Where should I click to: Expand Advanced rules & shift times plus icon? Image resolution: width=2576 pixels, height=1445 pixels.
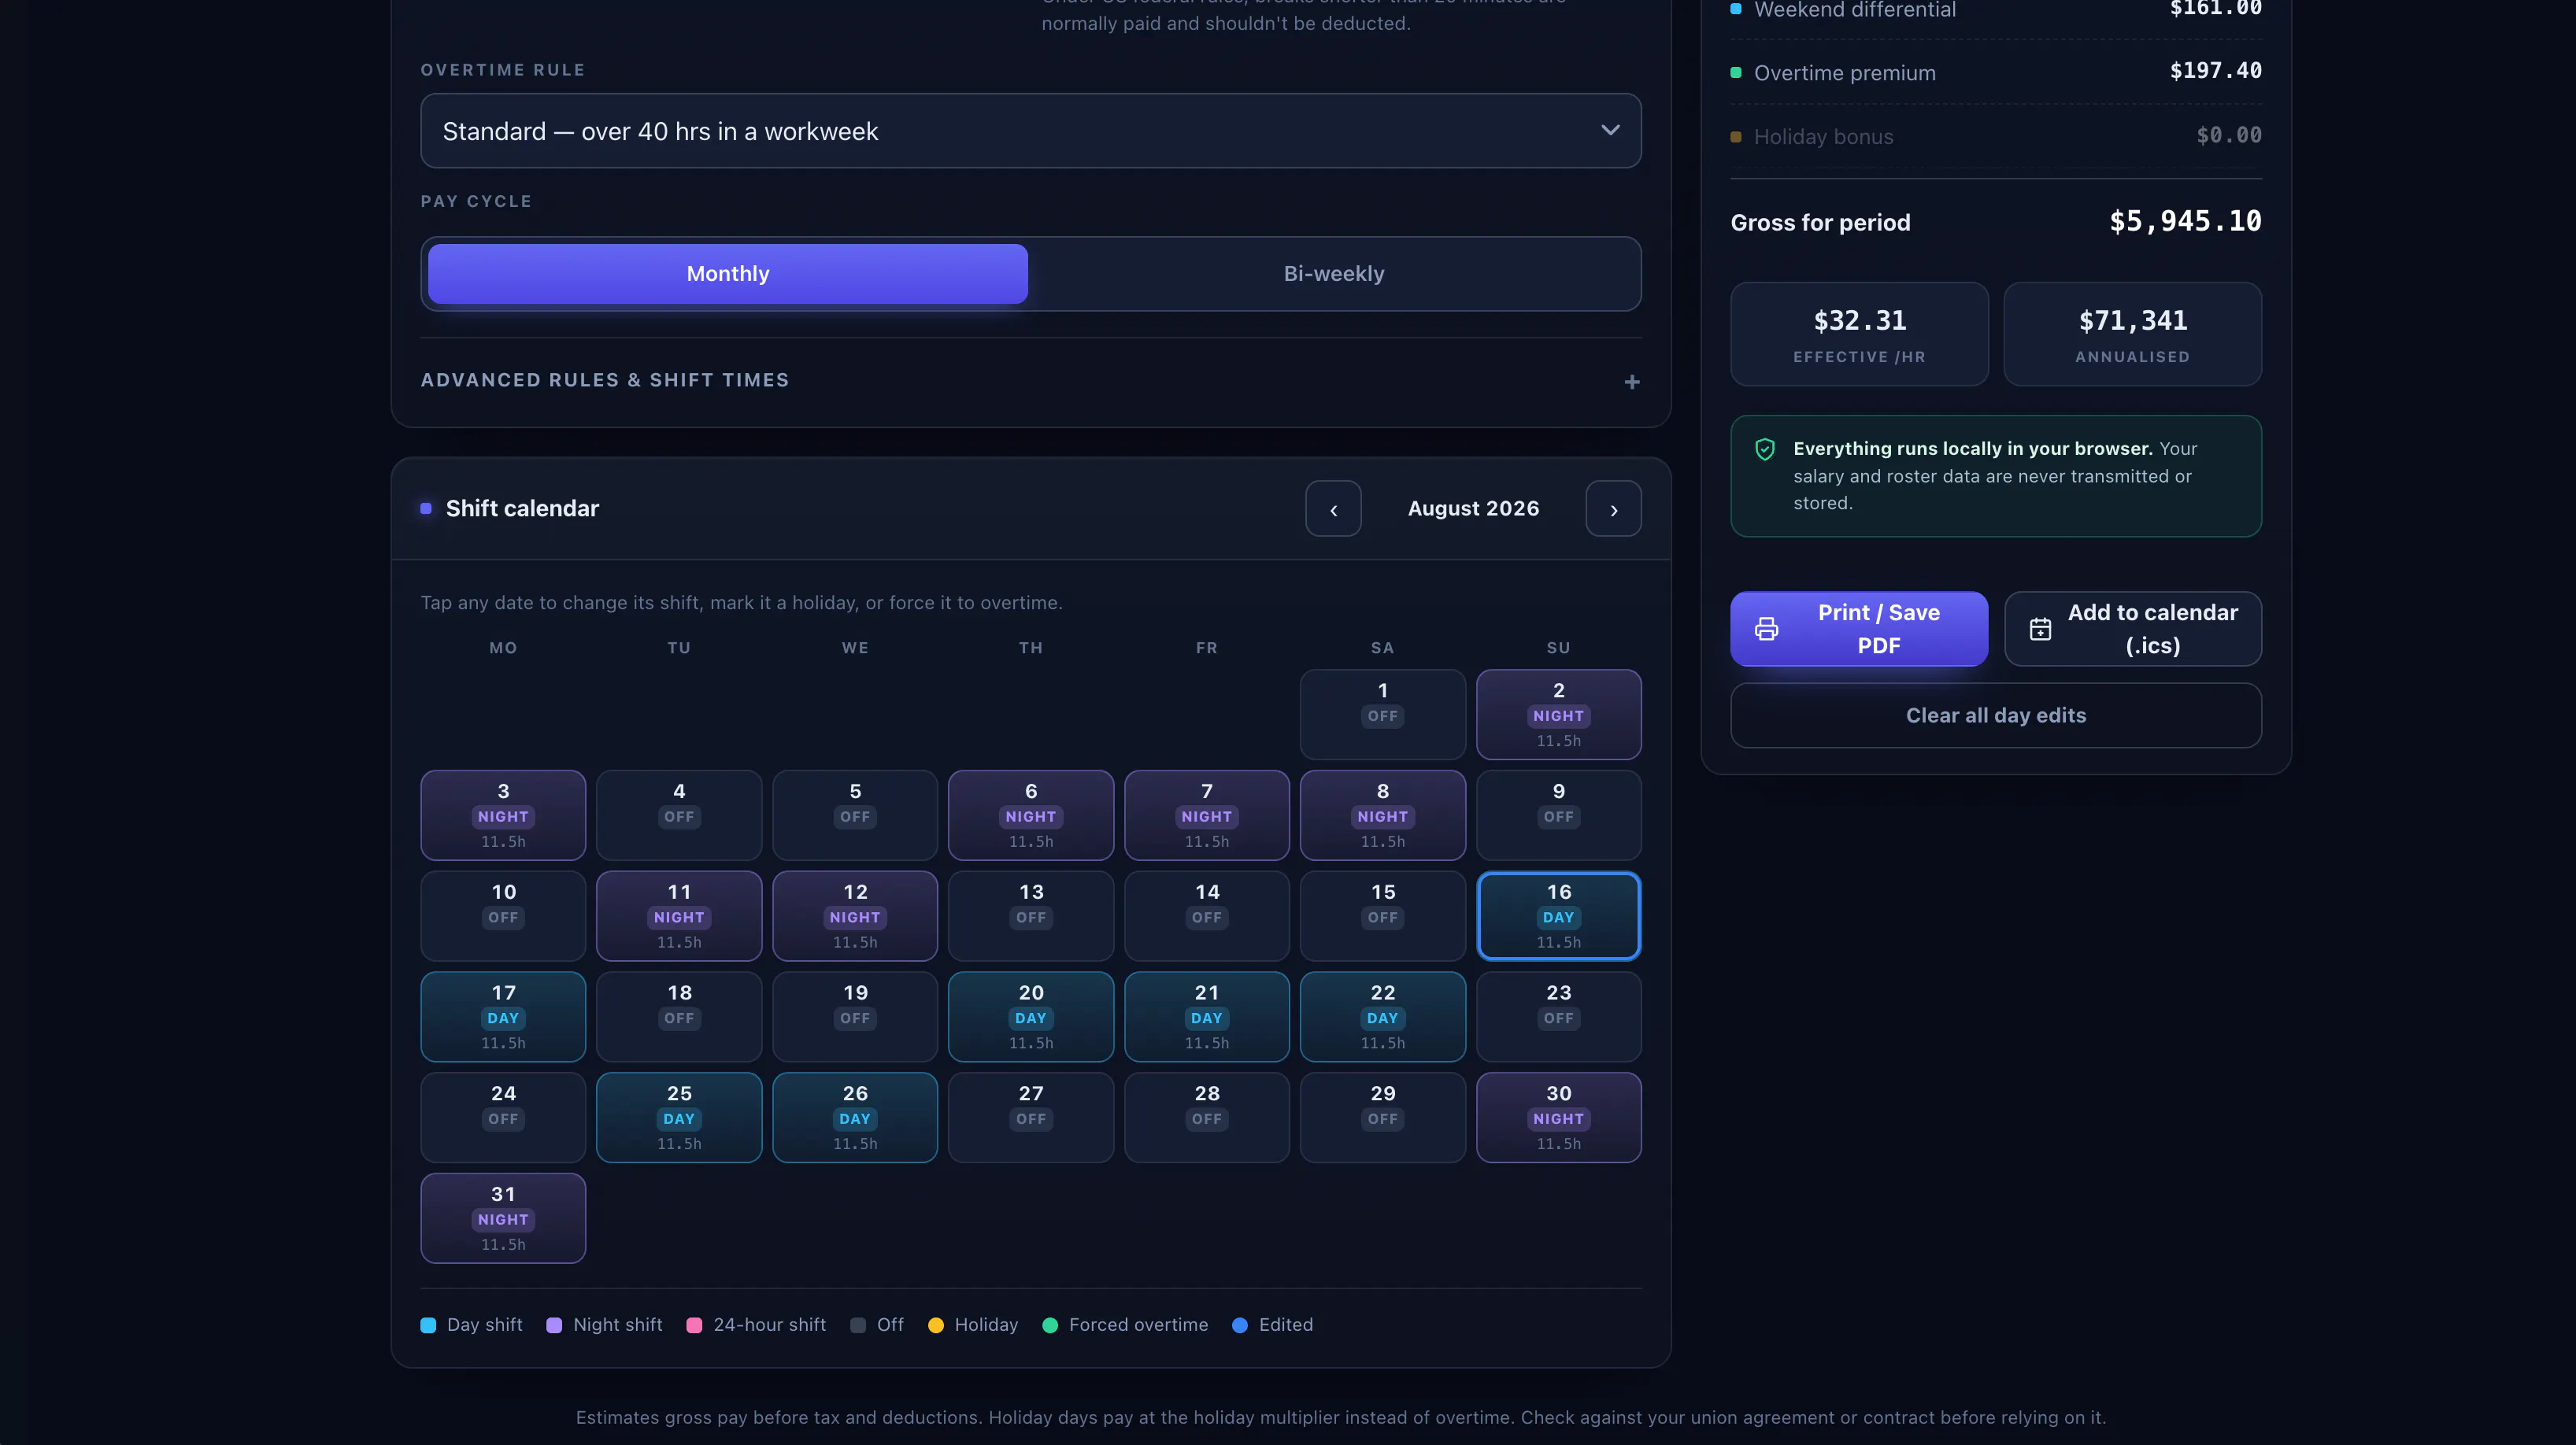(x=1631, y=382)
